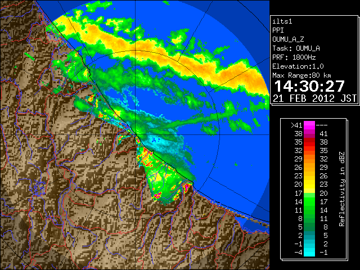Click the '>41' legend value
The image size is (360, 270).
296,125
